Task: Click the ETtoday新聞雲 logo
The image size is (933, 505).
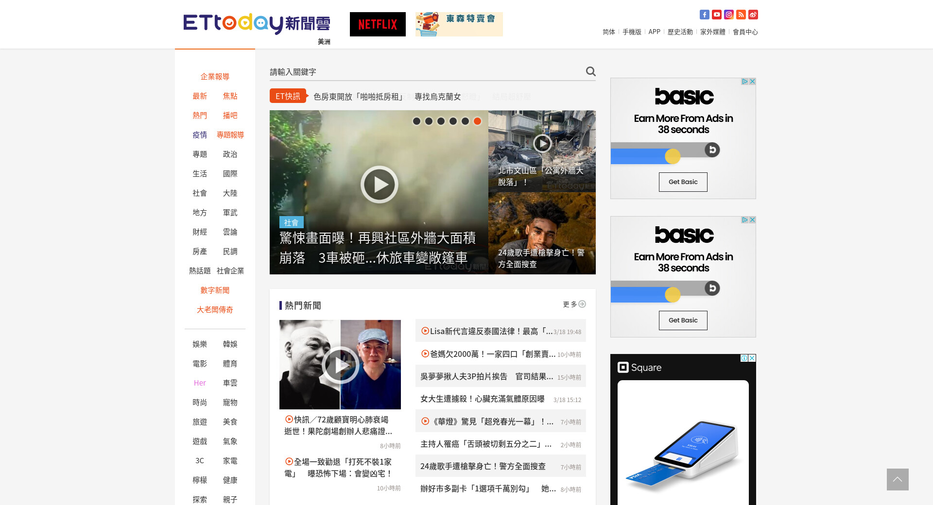Action: 257,23
